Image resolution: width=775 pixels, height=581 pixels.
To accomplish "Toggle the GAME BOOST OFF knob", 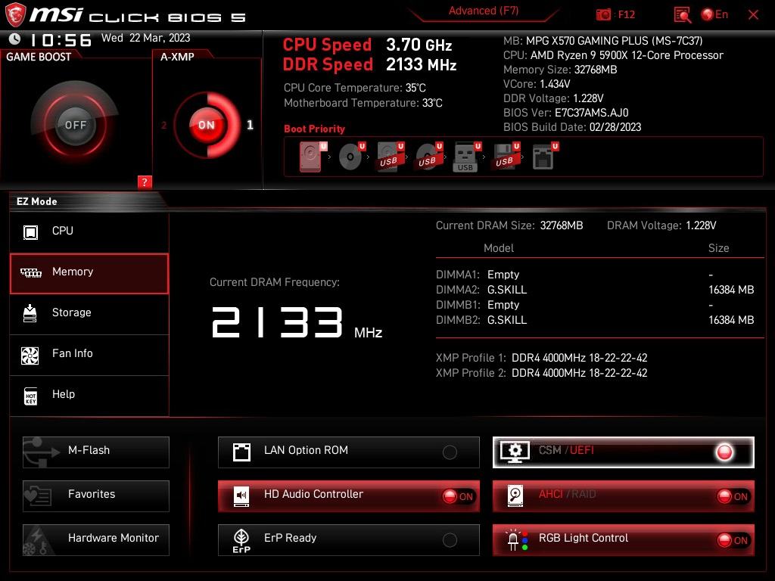I will 75,125.
